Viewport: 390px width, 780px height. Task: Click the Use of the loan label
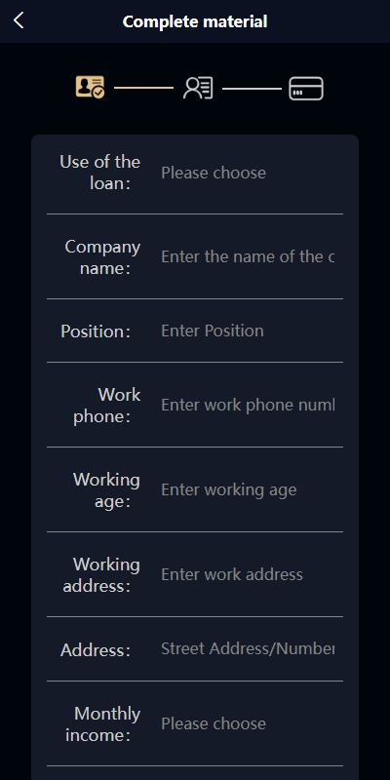pos(100,173)
